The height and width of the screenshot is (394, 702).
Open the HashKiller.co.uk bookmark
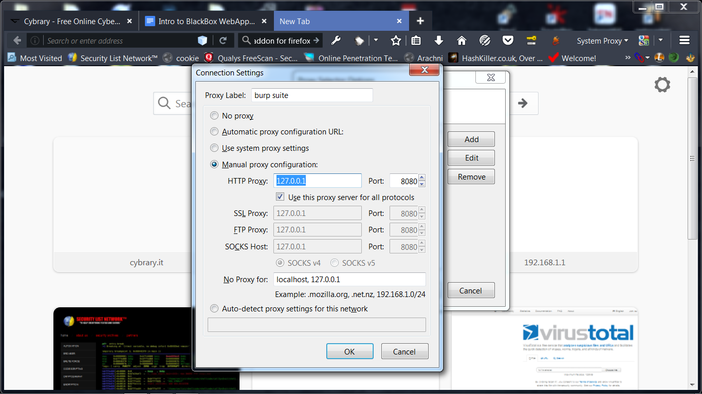click(x=496, y=58)
